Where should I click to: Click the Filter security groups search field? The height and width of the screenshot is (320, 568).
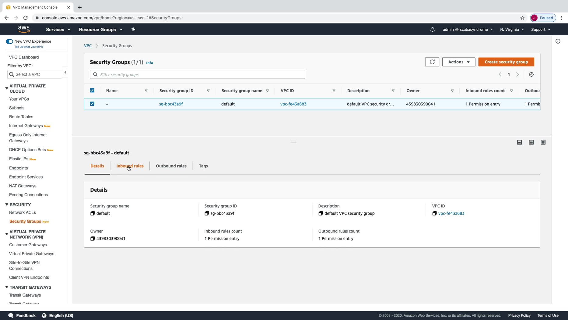coord(198,74)
